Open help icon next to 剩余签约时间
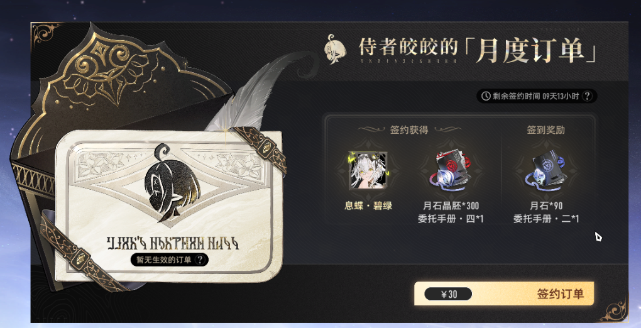Viewport: 641px width, 328px height. click(587, 96)
